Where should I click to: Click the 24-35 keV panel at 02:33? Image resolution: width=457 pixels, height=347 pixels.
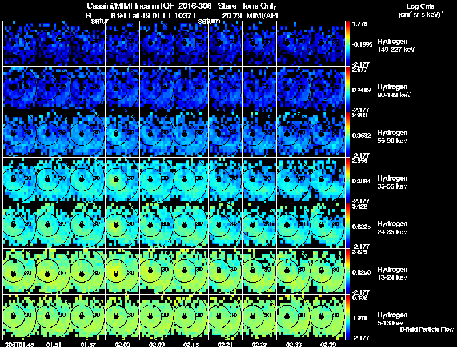294,226
